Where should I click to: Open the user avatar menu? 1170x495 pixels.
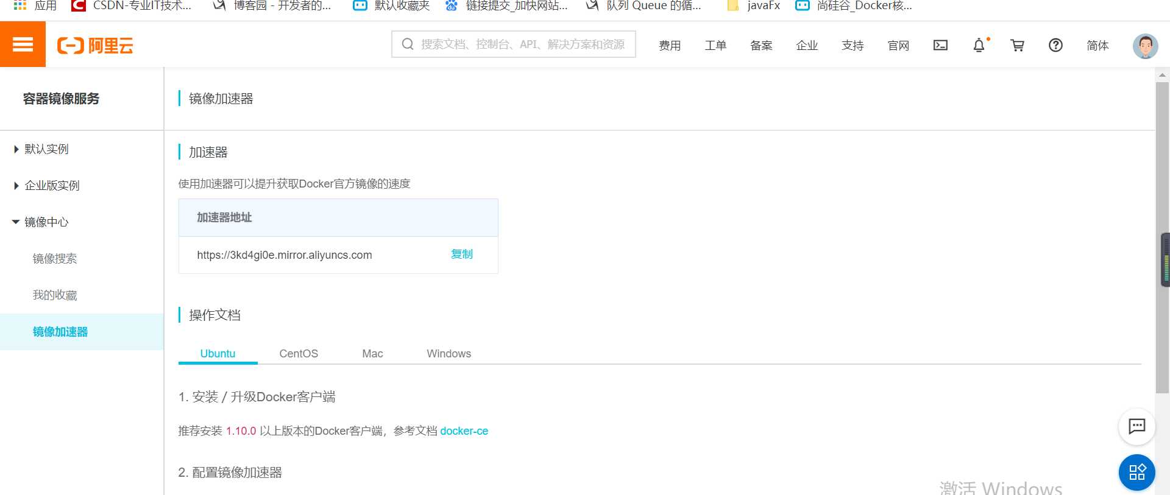pos(1145,46)
